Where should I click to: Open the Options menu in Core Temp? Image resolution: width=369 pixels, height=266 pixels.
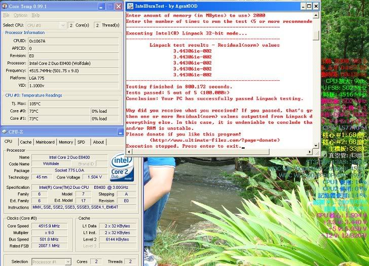point(20,15)
